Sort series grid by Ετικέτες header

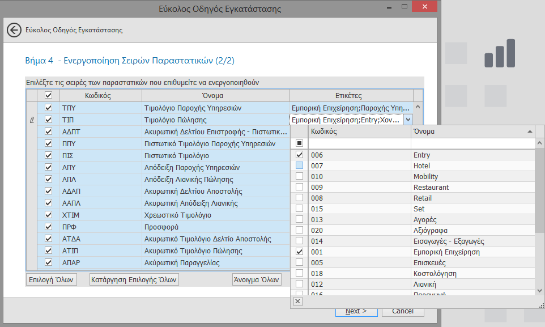[351, 95]
